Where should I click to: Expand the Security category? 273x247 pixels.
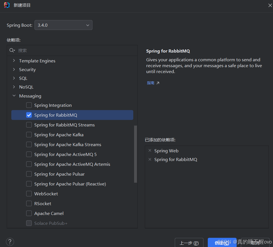(x=14, y=69)
